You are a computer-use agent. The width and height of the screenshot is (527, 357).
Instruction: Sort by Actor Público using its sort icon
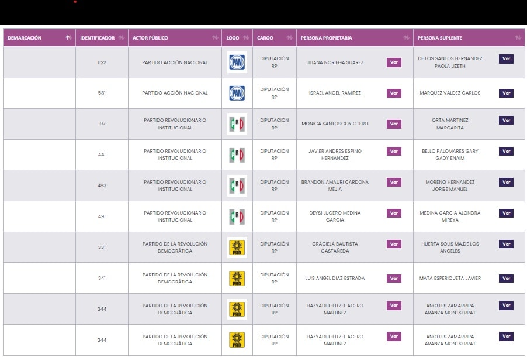(x=214, y=38)
